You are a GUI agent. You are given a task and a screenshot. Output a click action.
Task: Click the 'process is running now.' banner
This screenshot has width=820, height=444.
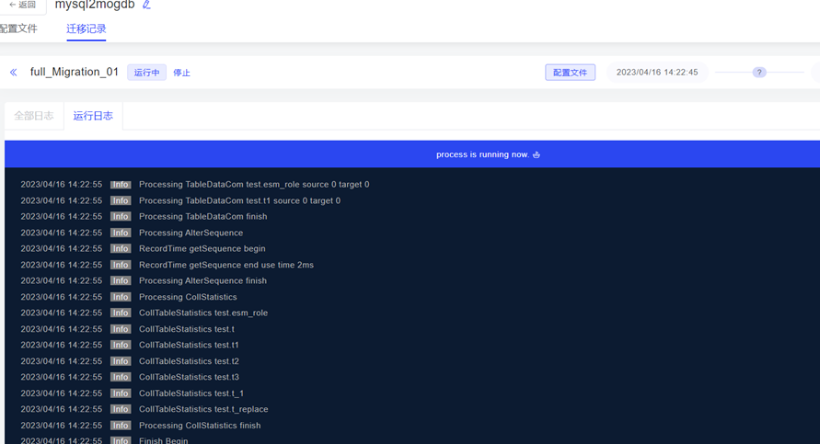[412, 154]
